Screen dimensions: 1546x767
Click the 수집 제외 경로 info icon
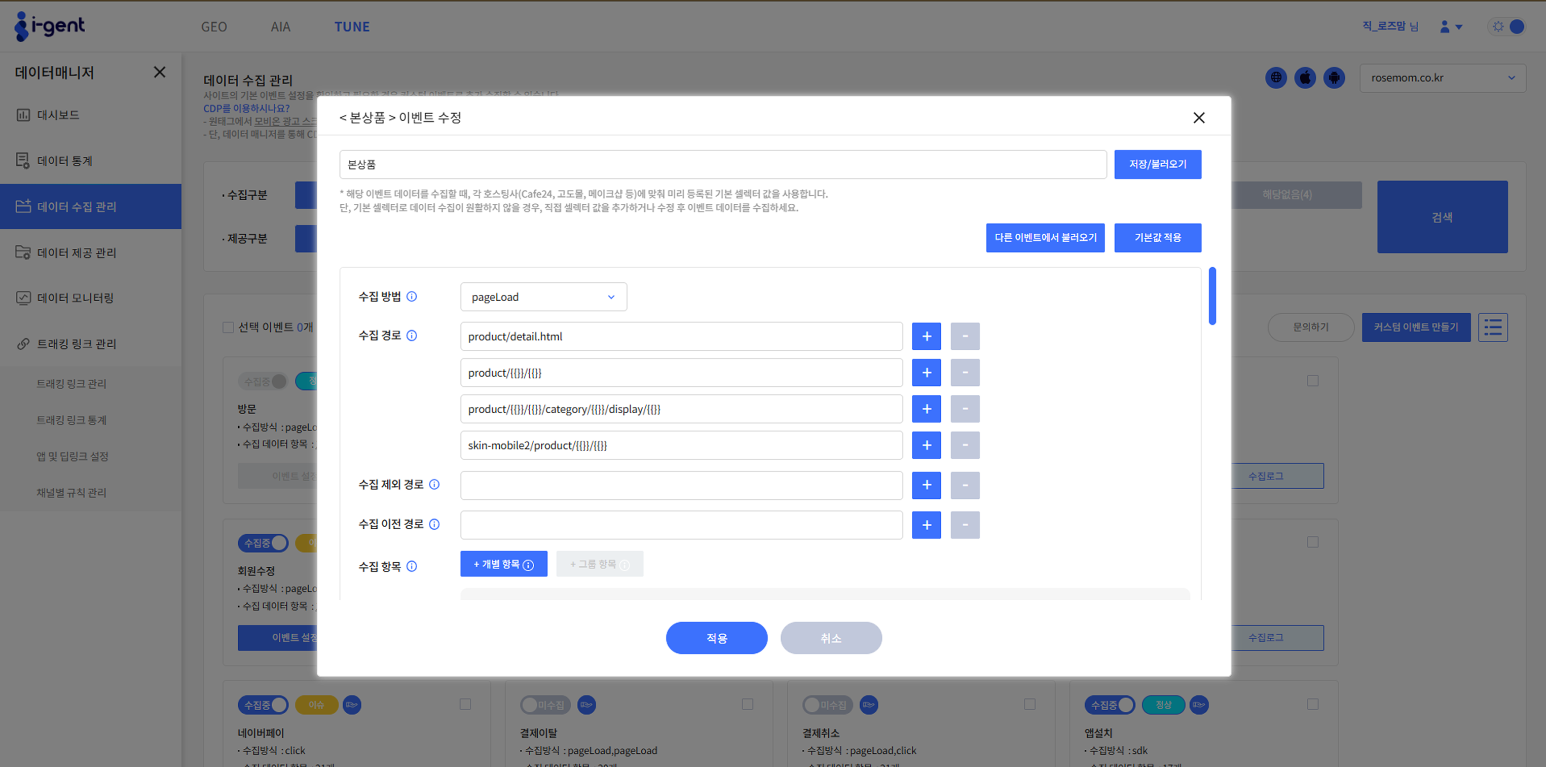pos(434,484)
